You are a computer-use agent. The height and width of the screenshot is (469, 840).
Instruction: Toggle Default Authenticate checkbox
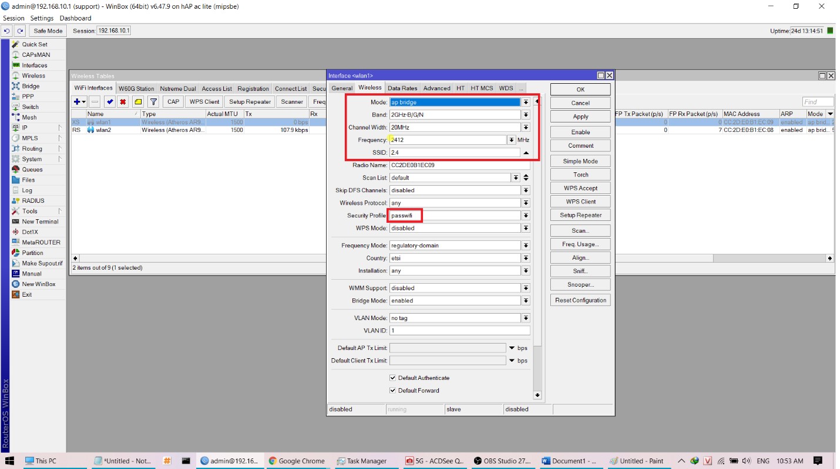393,378
